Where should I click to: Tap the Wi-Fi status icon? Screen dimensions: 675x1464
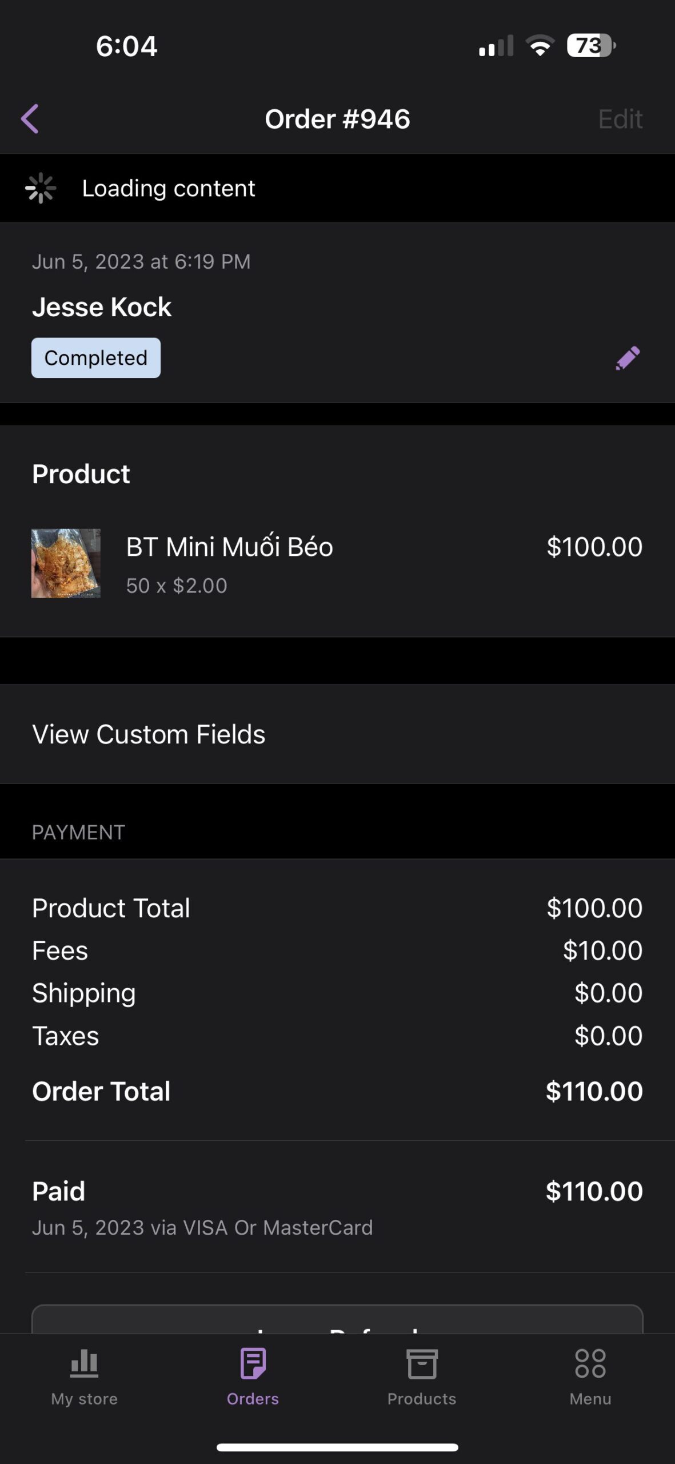point(540,46)
